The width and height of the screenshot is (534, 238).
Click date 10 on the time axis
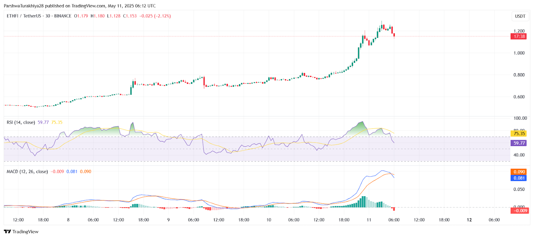[x=269, y=220]
